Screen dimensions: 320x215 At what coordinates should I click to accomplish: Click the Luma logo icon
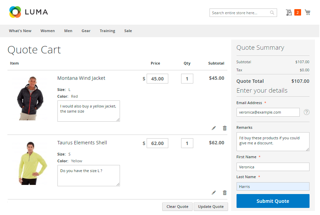point(15,12)
